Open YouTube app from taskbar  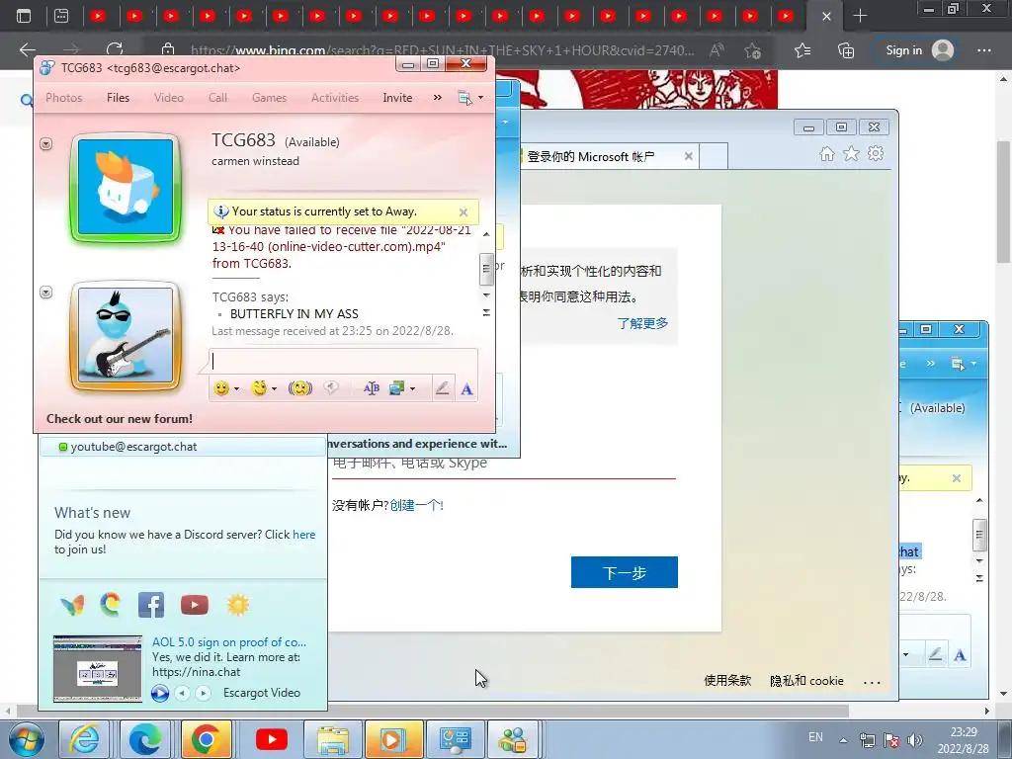(271, 739)
